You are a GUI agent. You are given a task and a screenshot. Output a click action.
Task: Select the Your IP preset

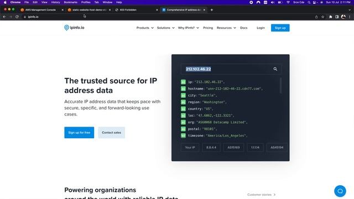point(190,148)
